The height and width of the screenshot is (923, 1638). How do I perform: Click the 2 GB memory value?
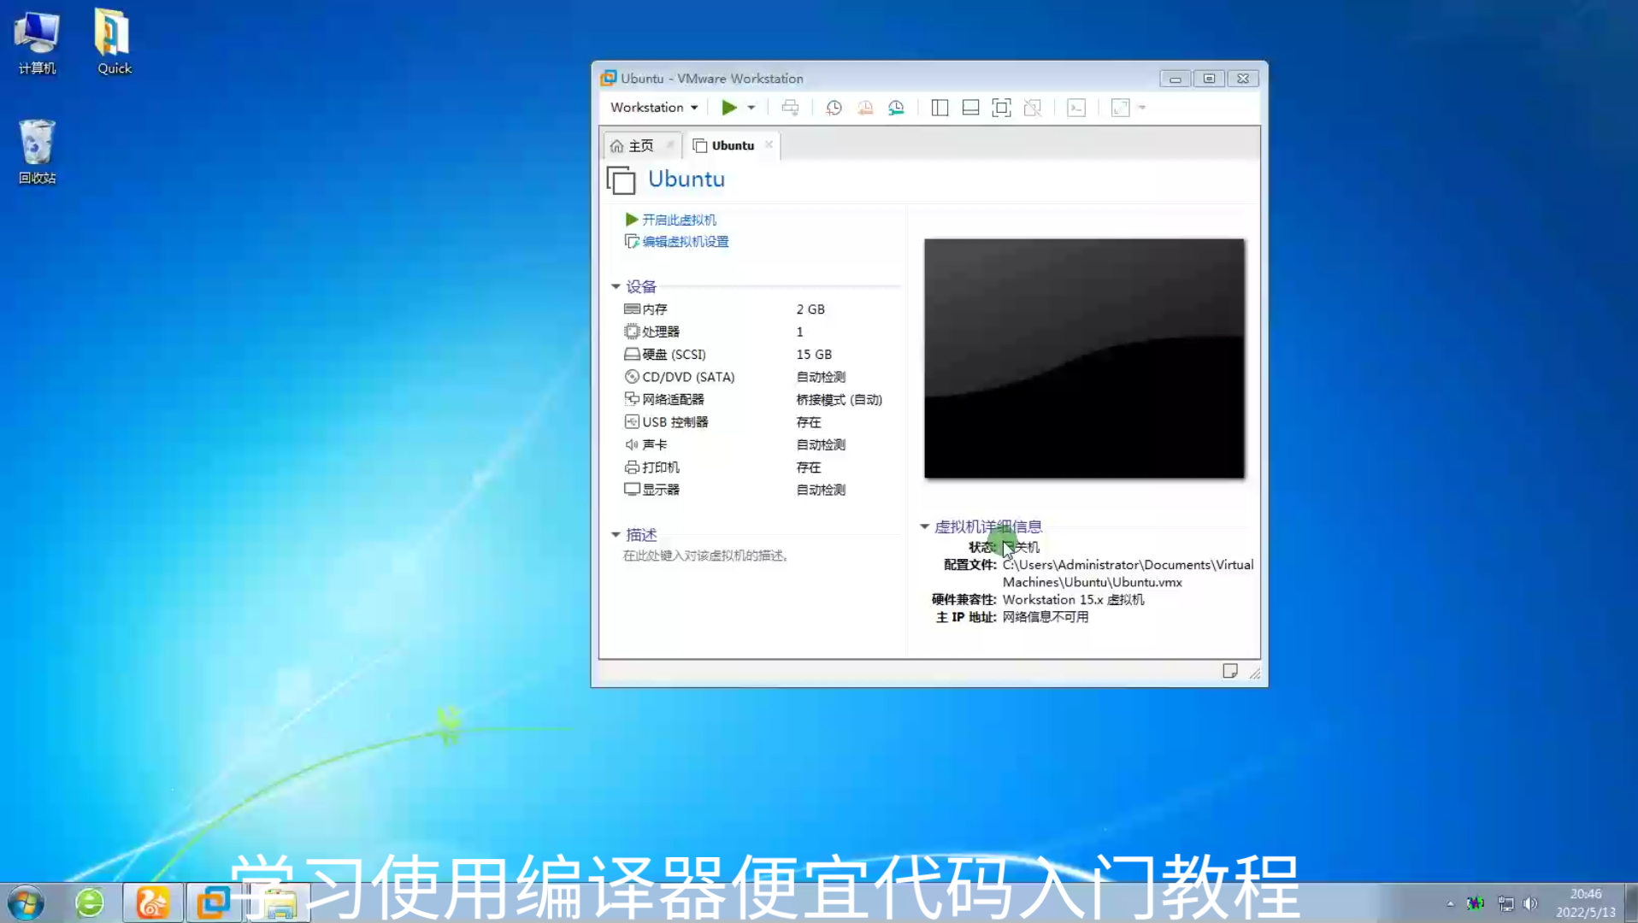tap(810, 309)
